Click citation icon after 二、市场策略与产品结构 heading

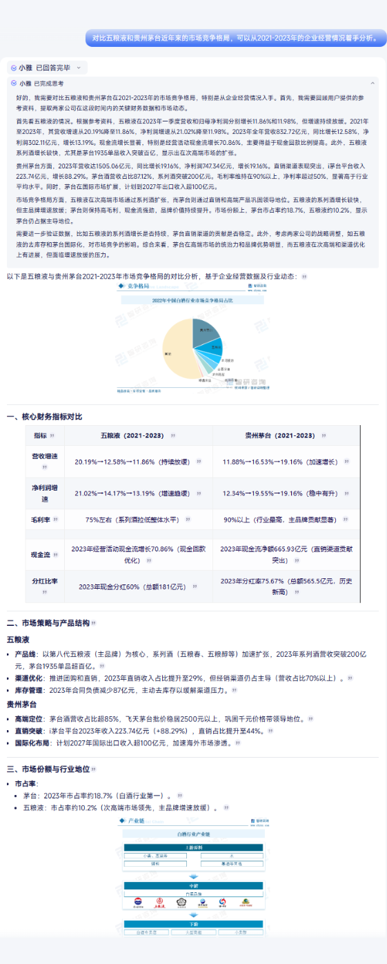coord(93,623)
